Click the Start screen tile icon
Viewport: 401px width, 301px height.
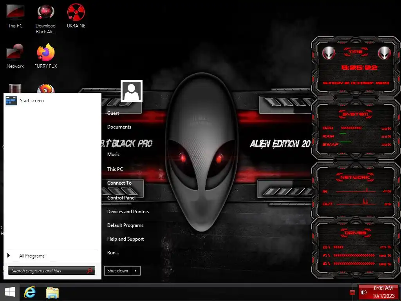click(11, 101)
